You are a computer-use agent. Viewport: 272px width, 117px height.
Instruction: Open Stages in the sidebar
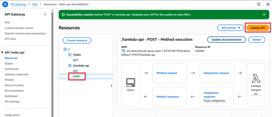pos(9,63)
